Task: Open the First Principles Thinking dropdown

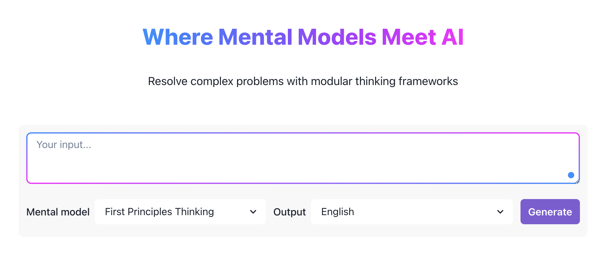Action: click(180, 212)
